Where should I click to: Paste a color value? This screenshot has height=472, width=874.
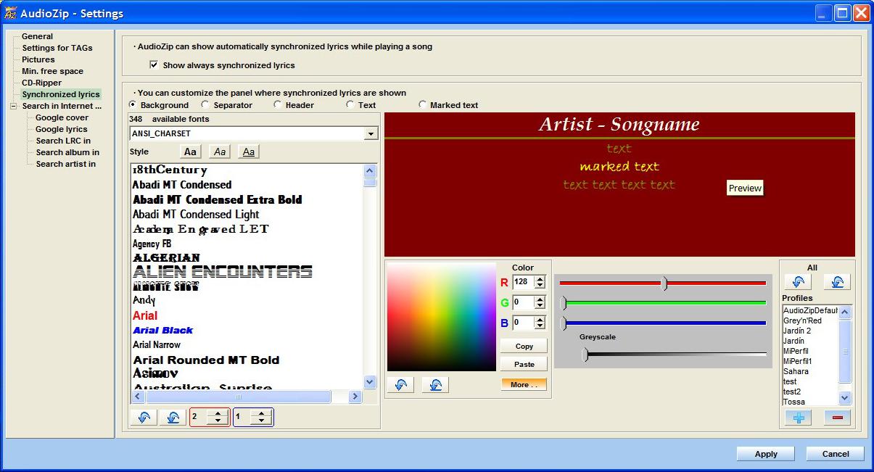pos(524,365)
